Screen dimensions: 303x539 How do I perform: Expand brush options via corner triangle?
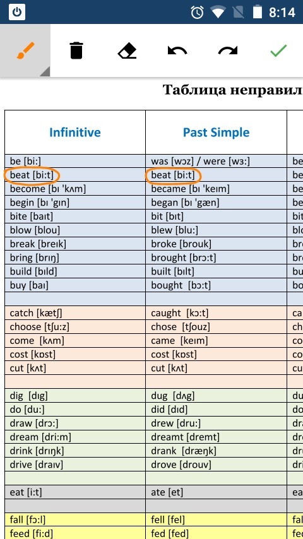point(45,71)
